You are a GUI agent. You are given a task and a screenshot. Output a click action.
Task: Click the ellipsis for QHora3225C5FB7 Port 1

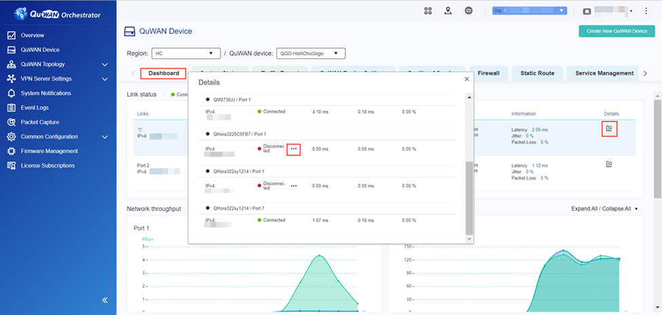[x=293, y=149]
